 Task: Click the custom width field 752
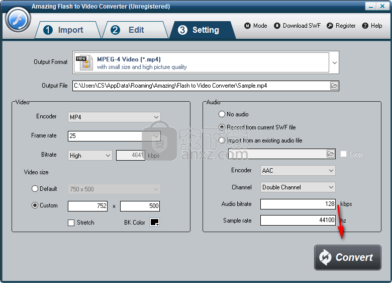(88, 206)
